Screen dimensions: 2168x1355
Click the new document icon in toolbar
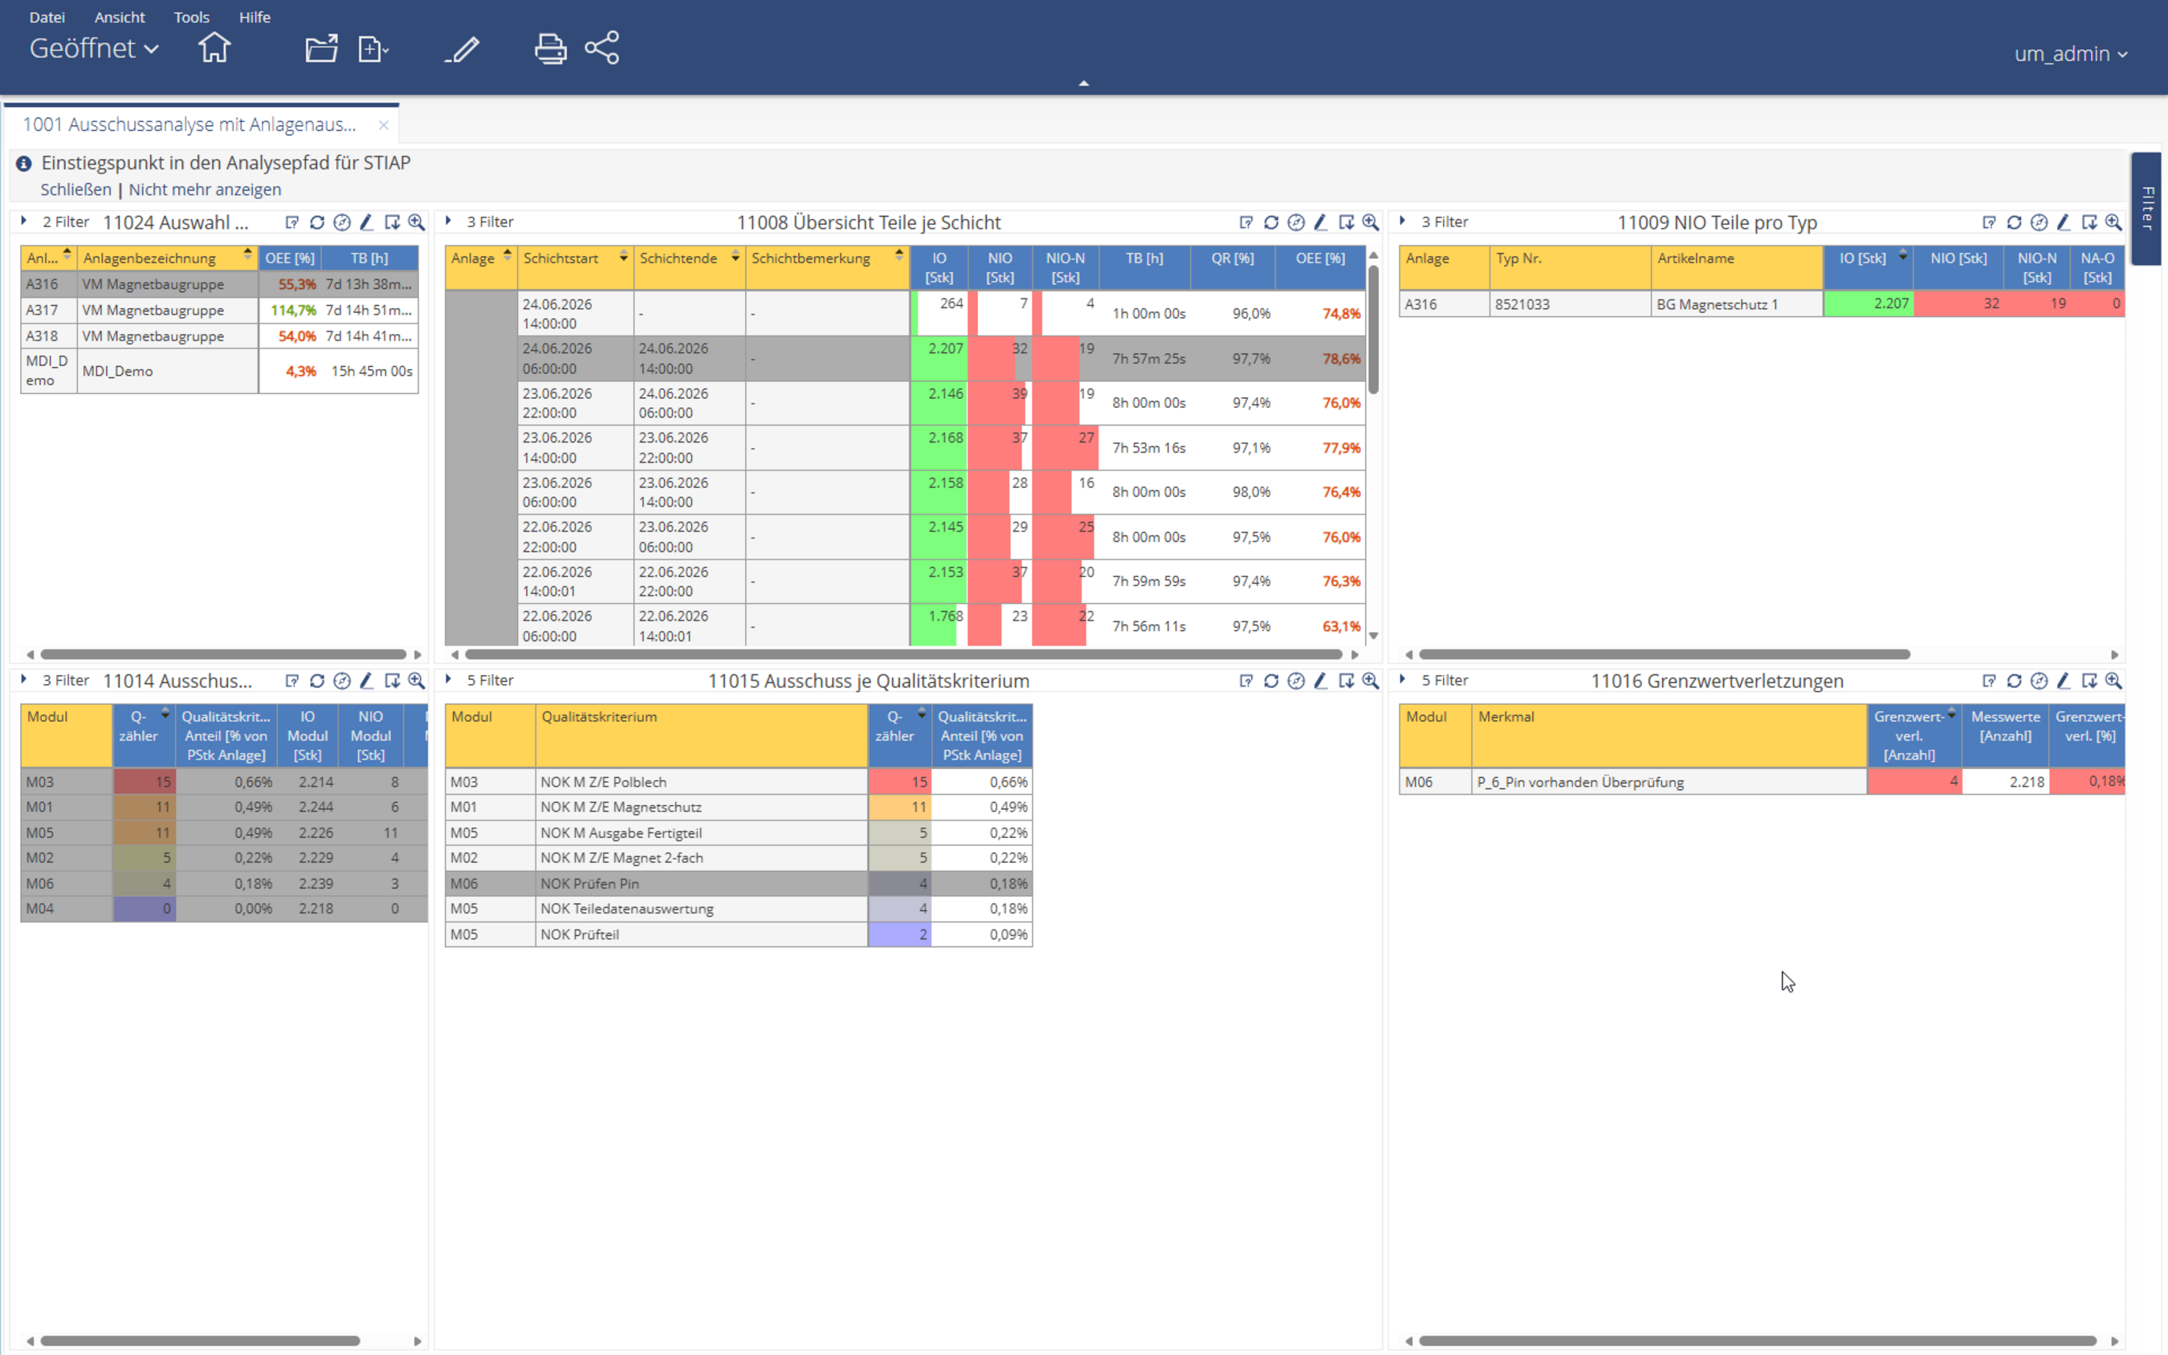point(373,48)
